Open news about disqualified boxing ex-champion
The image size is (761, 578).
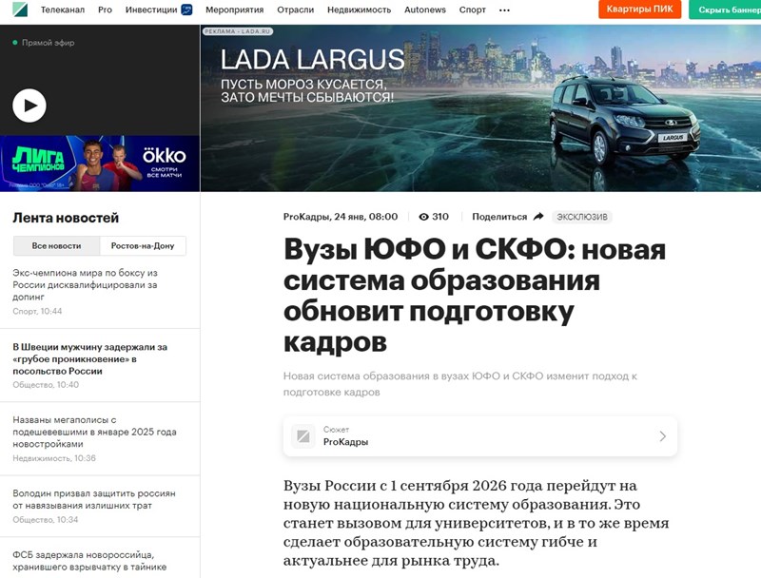(85, 285)
